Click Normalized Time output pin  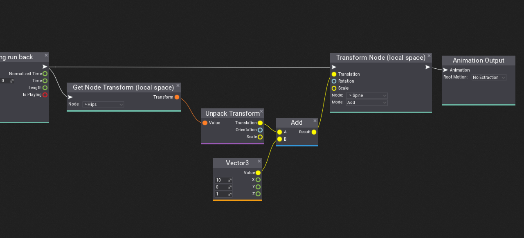tap(45, 74)
